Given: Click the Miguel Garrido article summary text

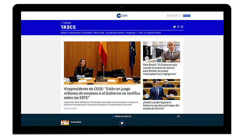Looking at the screenshot, I should tap(101, 103).
